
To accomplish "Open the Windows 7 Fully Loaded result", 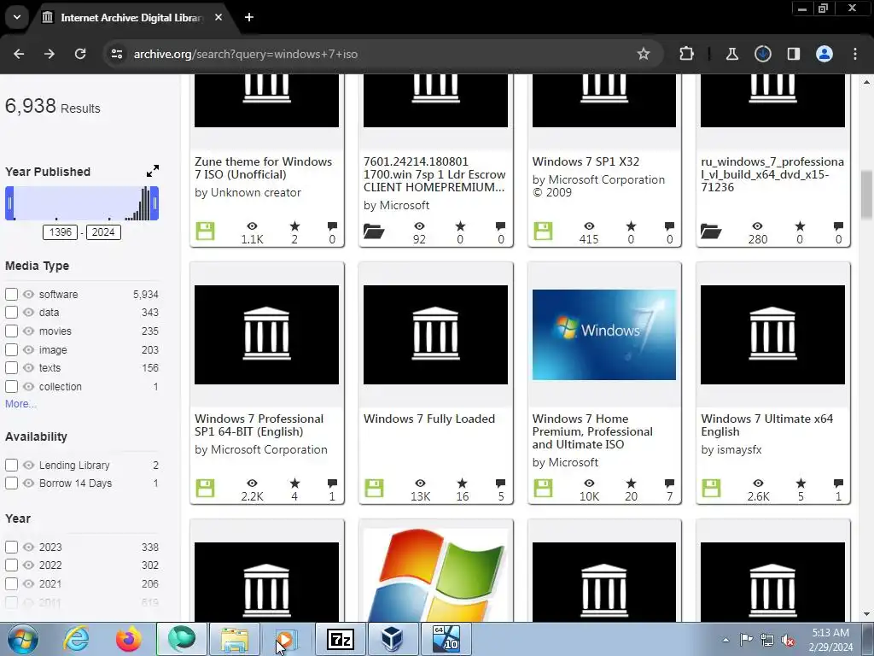I will (429, 419).
